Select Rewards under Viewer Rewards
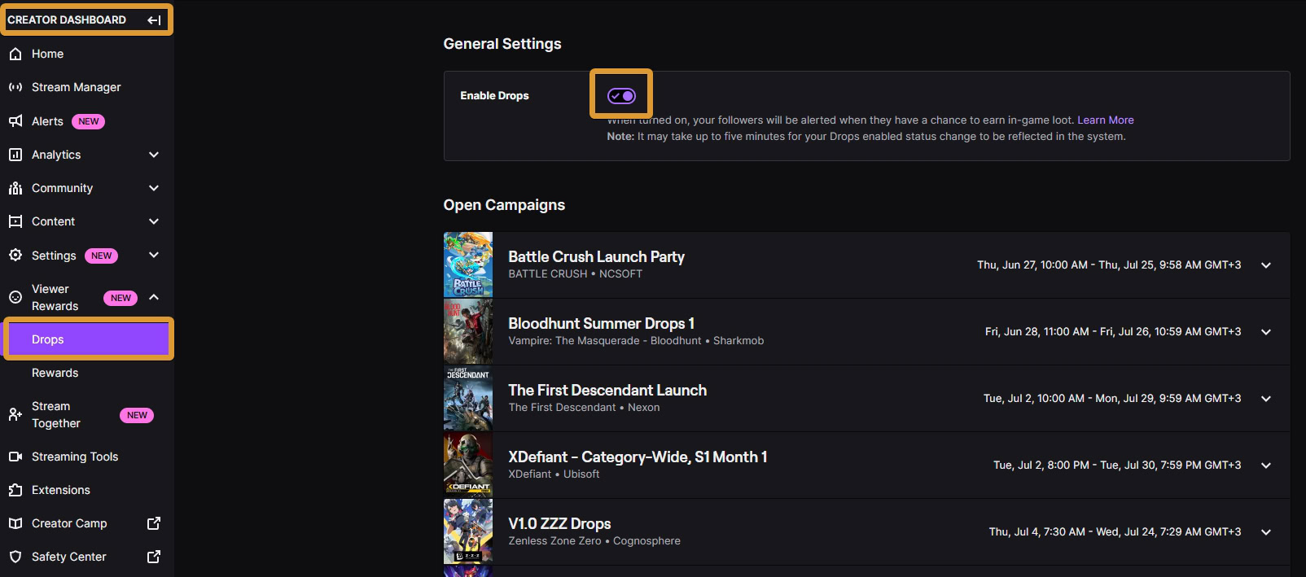 (87, 373)
